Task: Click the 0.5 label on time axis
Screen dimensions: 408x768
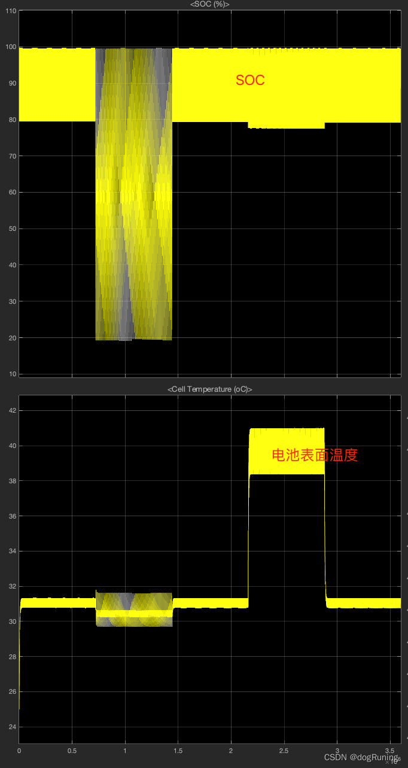Action: point(72,751)
